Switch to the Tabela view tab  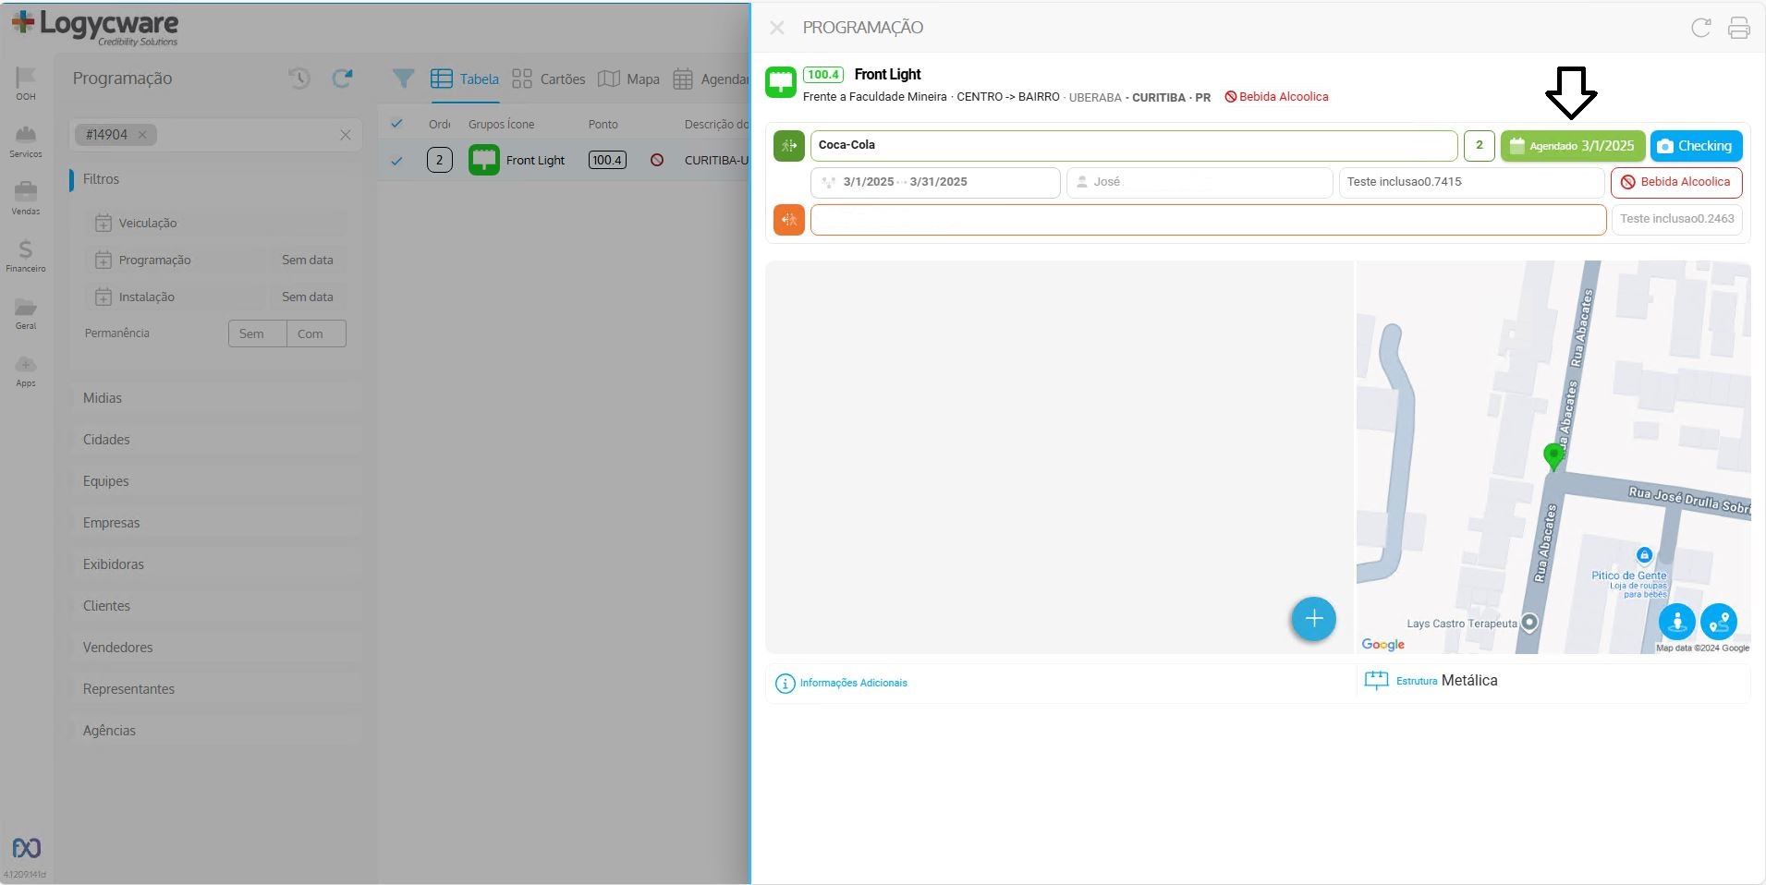(x=465, y=79)
